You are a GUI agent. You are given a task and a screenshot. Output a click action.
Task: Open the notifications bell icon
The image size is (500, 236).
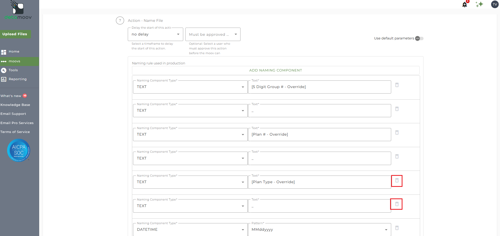[x=465, y=4]
